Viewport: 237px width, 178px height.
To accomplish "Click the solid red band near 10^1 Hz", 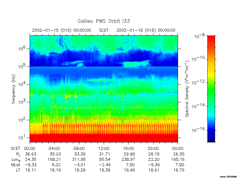I will 104,138.
